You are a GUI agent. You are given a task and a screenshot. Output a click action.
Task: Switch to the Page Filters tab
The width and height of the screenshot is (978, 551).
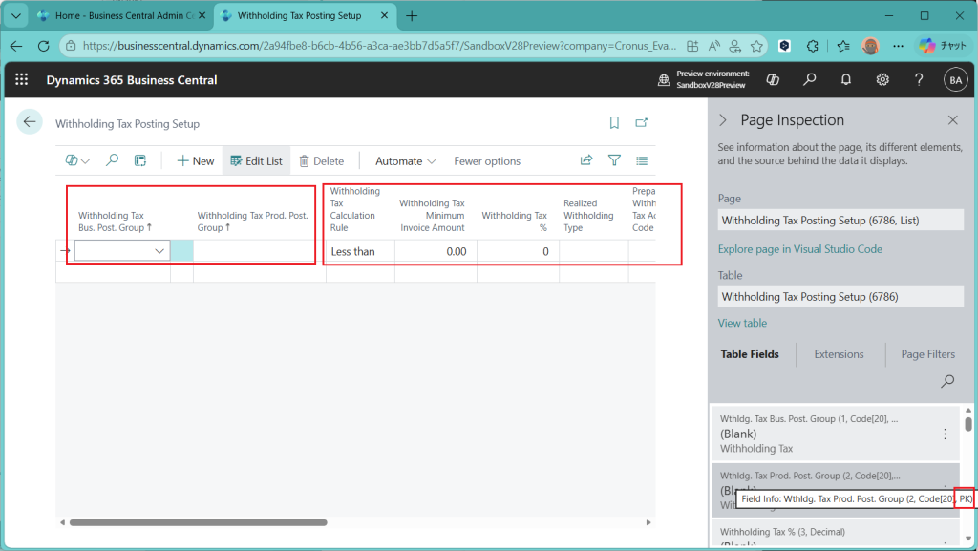point(927,354)
